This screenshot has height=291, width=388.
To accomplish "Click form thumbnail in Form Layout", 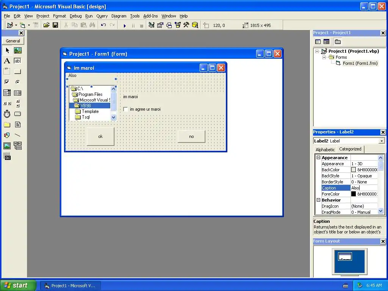I will (345, 257).
